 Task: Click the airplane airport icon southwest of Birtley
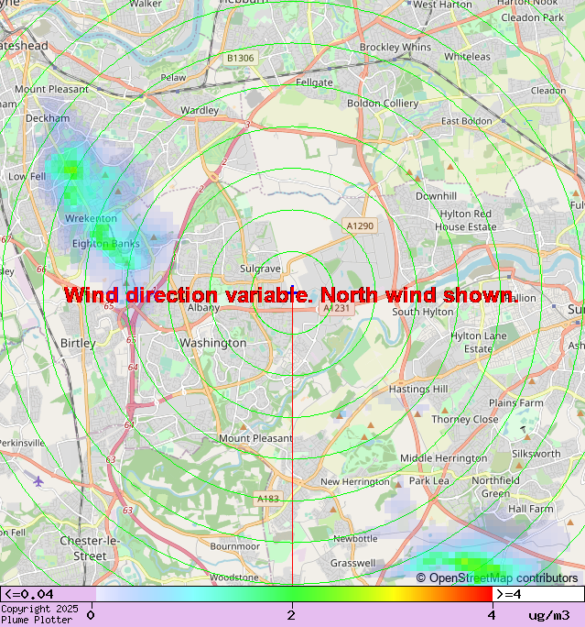[38, 481]
